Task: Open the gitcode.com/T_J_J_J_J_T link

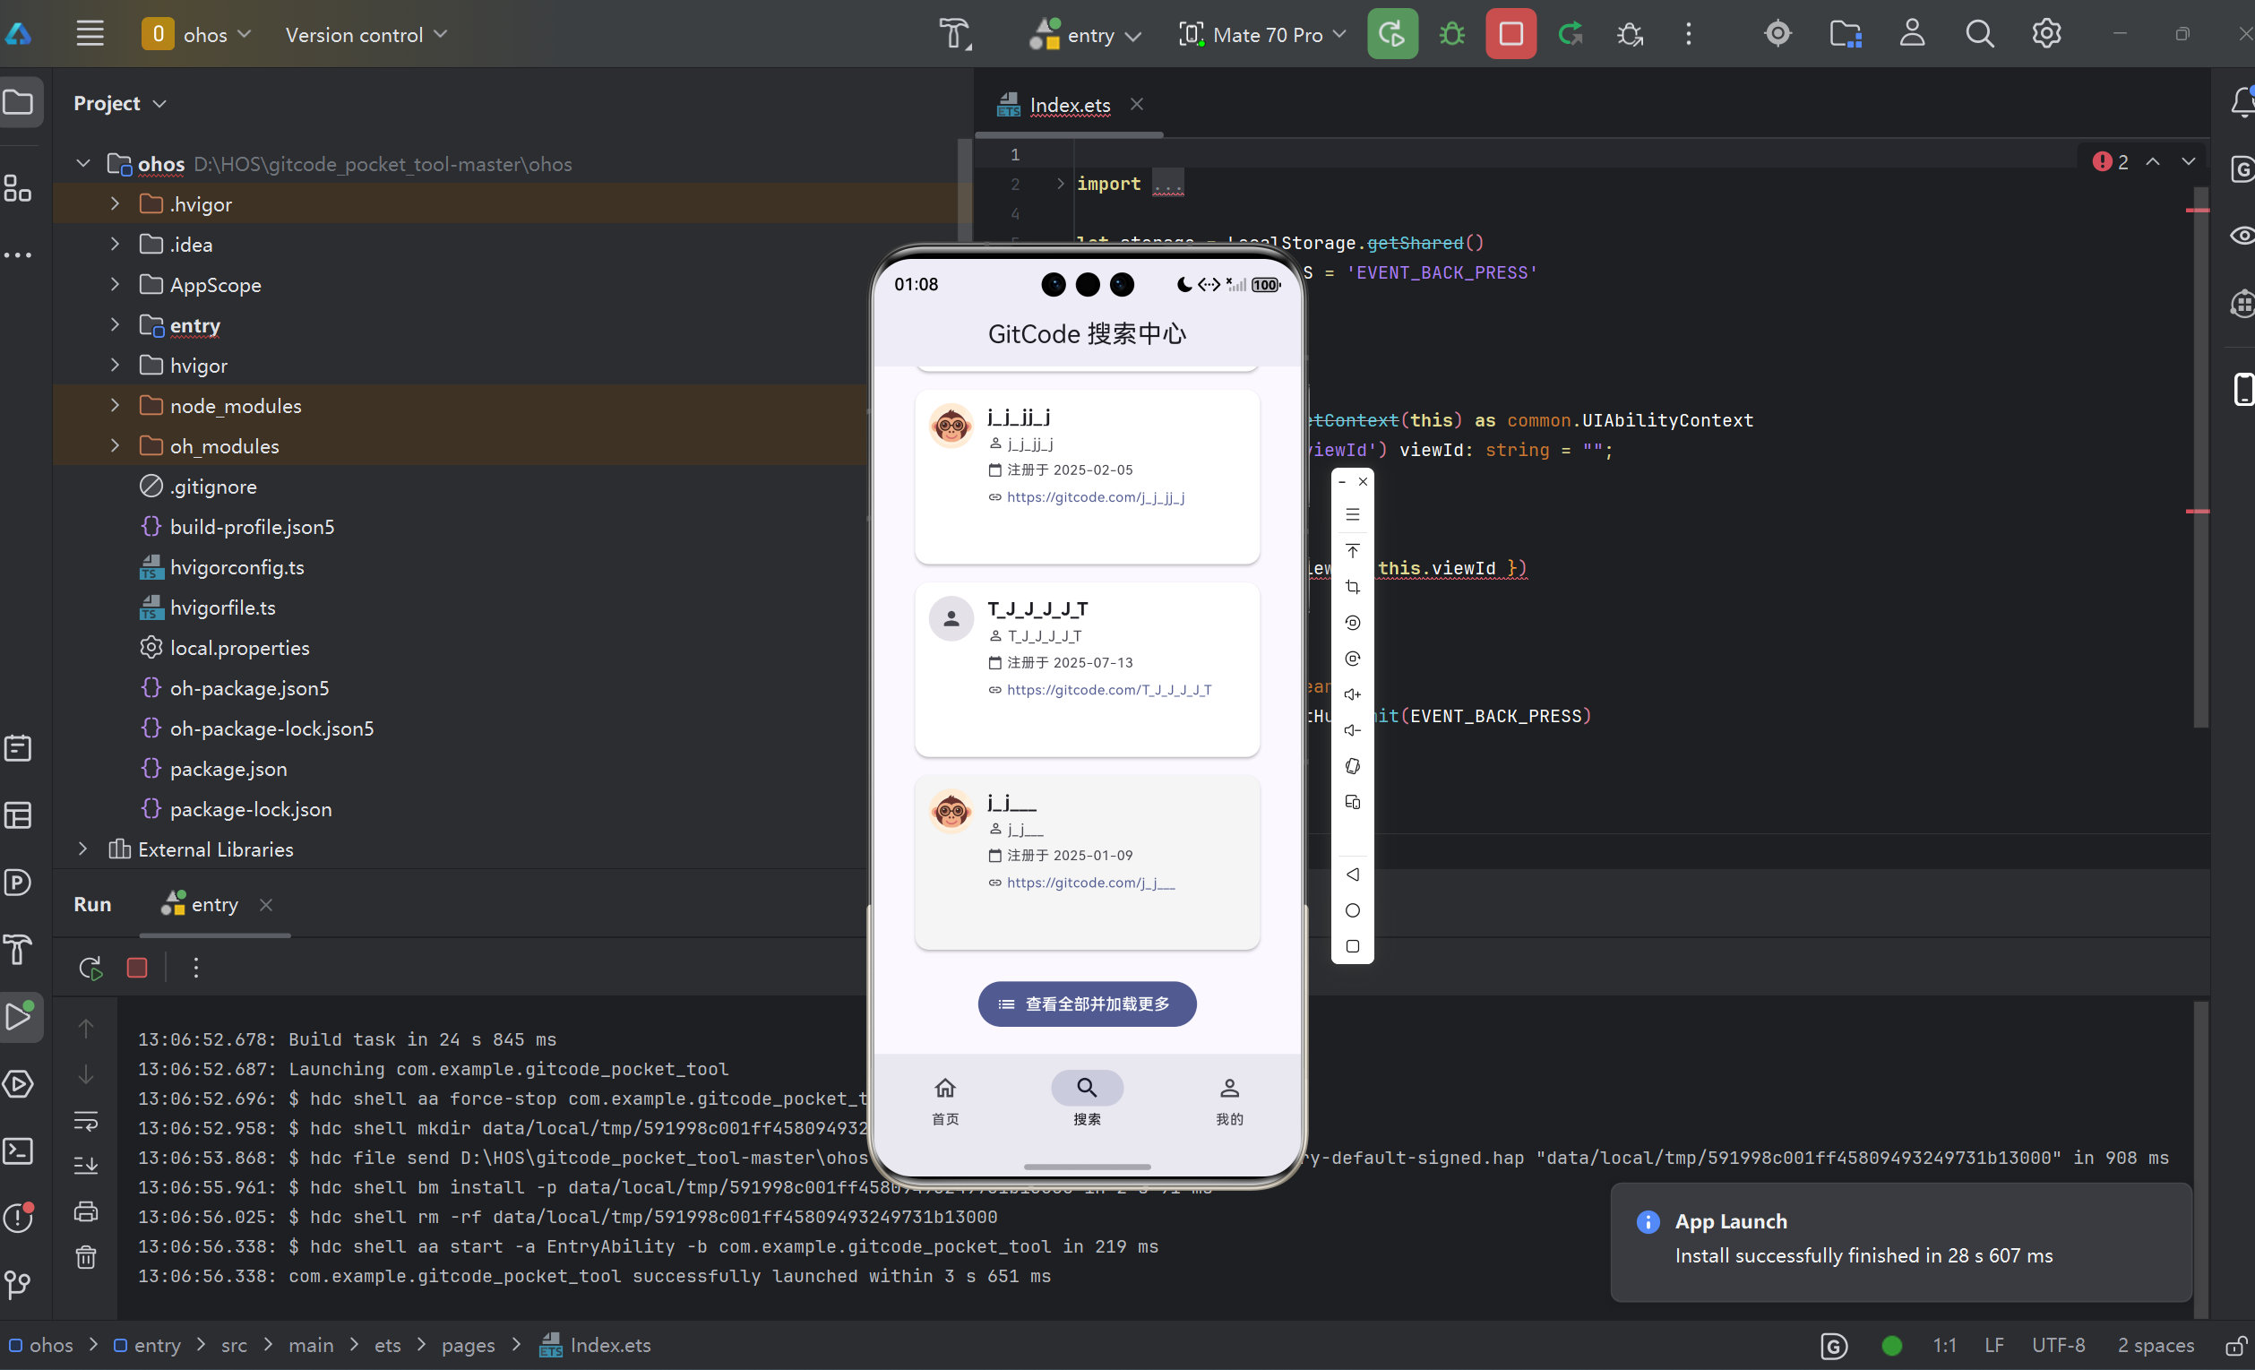Action: point(1107,690)
